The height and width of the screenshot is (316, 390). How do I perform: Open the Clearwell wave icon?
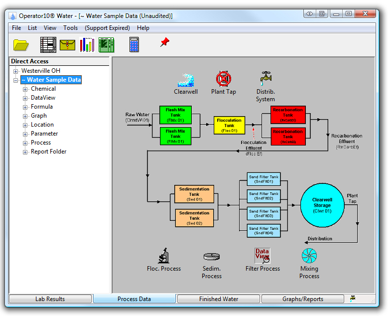186,80
